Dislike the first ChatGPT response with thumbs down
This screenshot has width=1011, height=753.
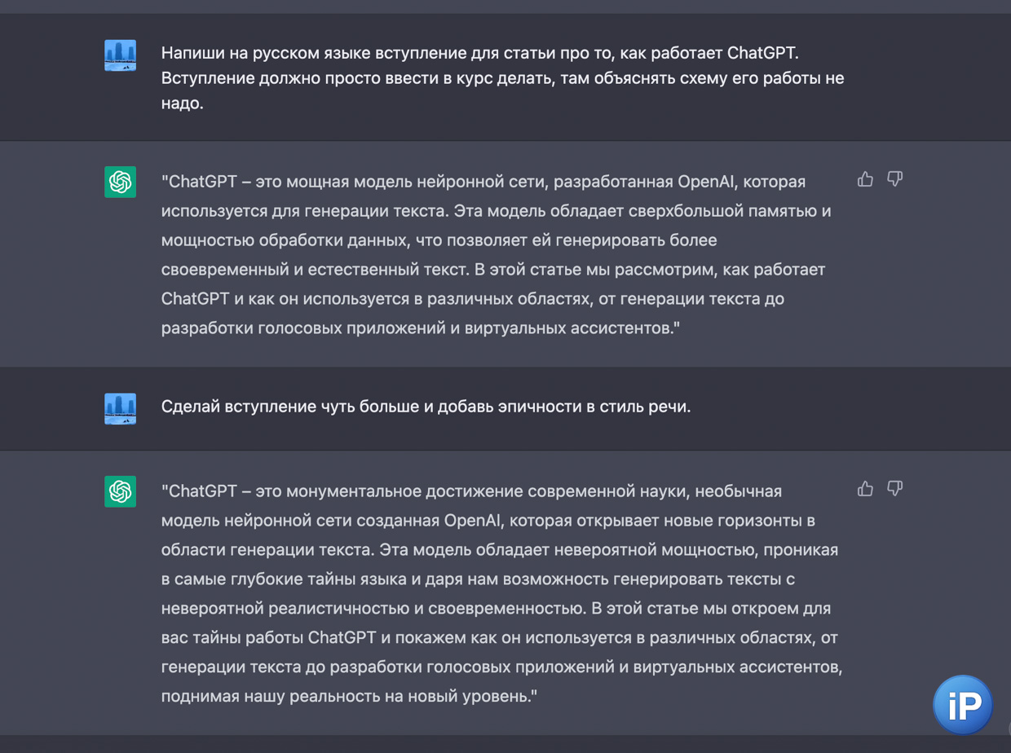[x=894, y=179]
